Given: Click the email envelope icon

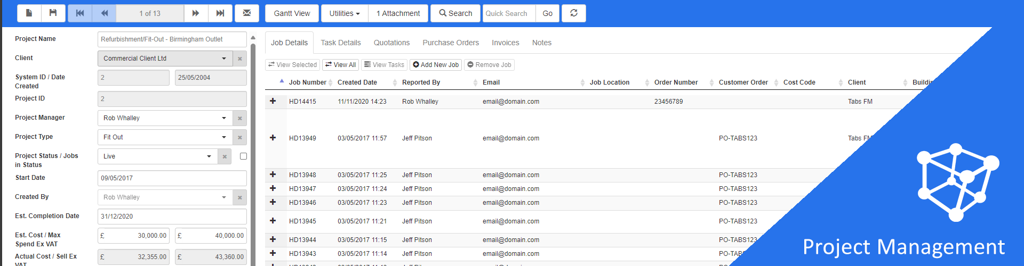Looking at the screenshot, I should (x=247, y=13).
